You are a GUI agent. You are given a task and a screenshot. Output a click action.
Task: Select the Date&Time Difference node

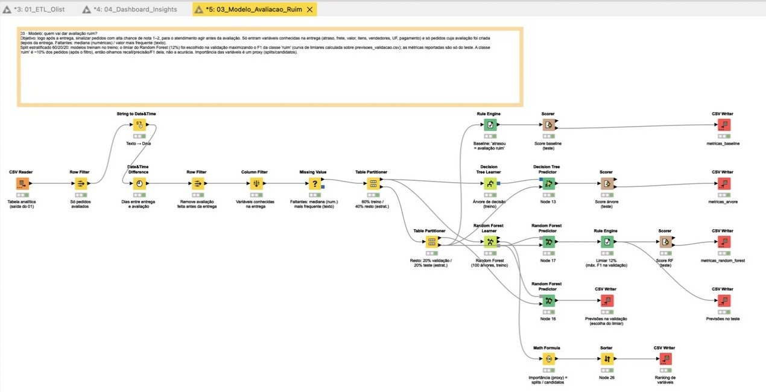click(139, 184)
